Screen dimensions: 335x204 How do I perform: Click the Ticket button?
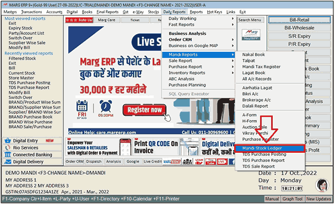pyautogui.click(x=135, y=20)
